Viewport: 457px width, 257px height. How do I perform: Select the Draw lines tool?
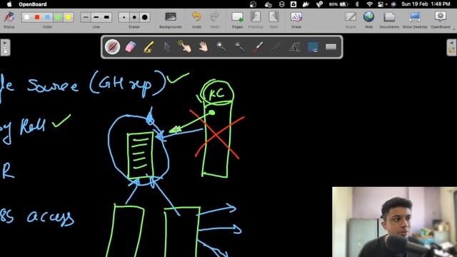[276, 46]
